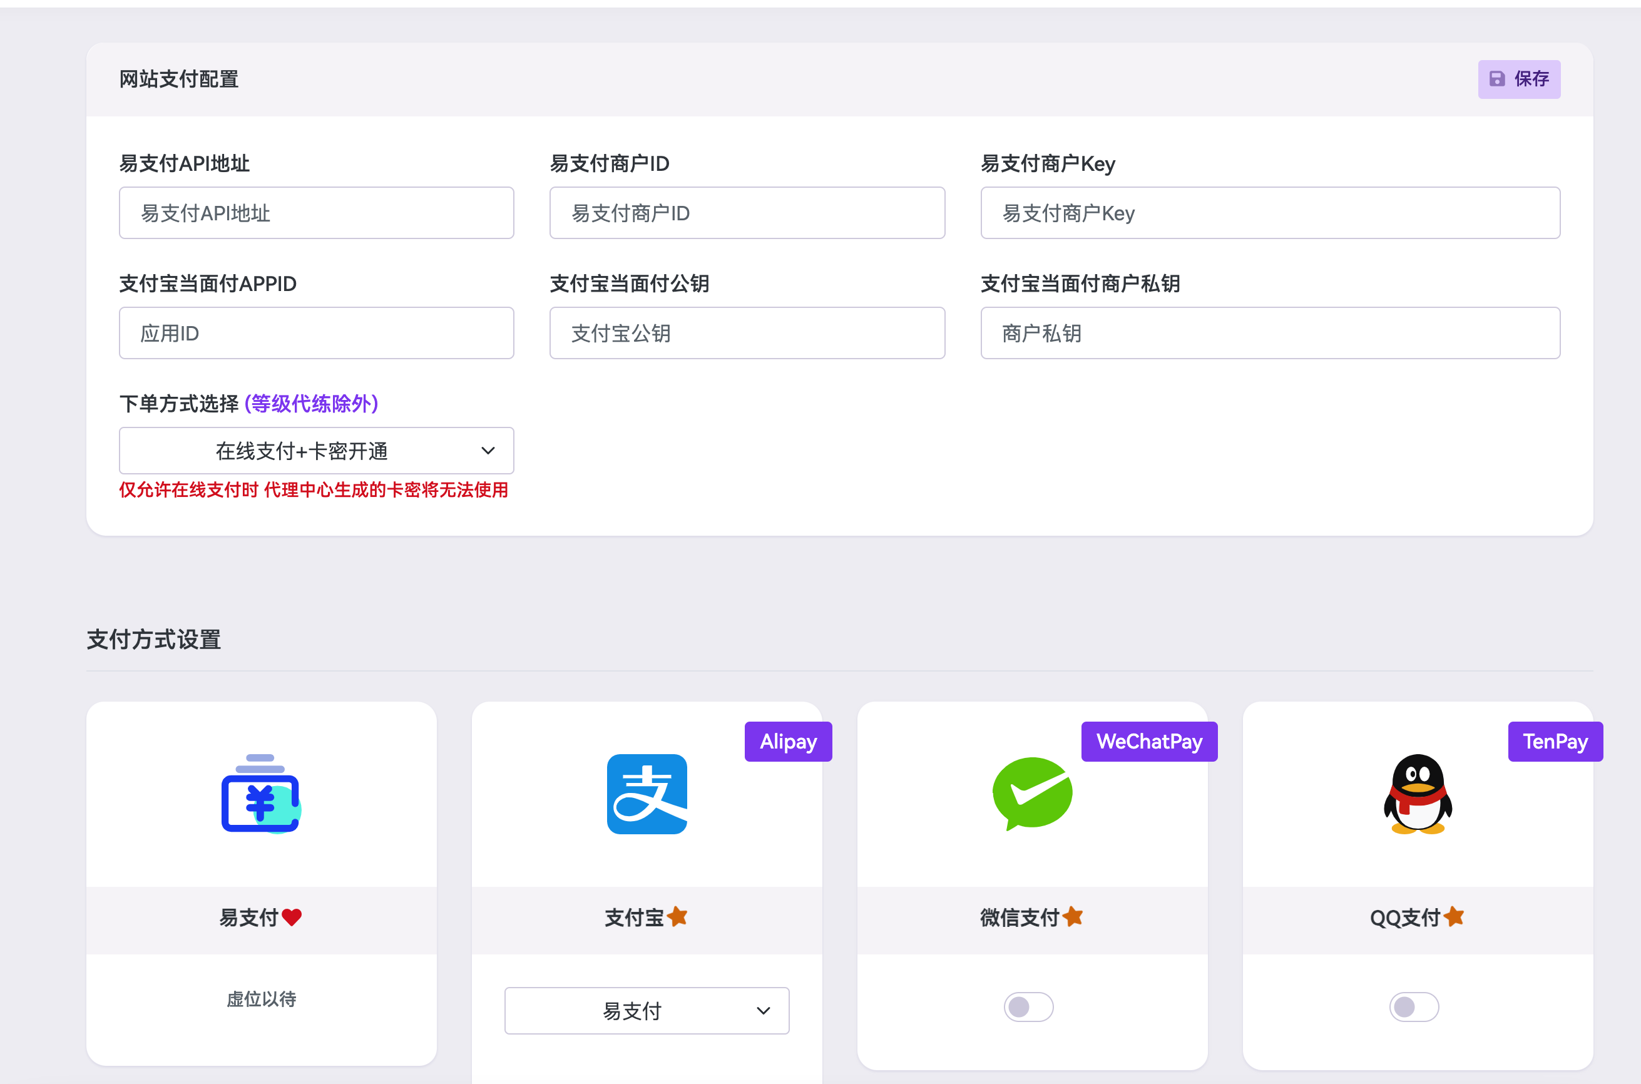The image size is (1641, 1084).
Task: Click the red heart beside 易支付
Action: click(x=291, y=918)
